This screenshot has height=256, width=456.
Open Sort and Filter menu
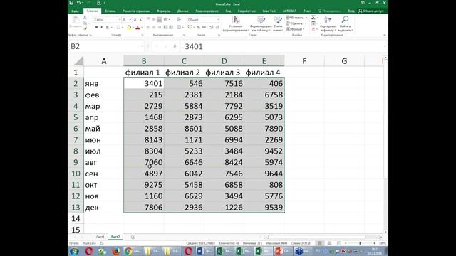[x=328, y=23]
